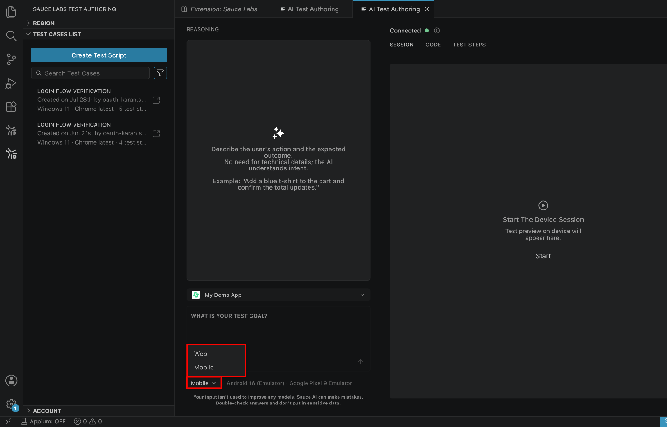The image size is (667, 427).
Task: Open the Source Control view
Action: pos(11,59)
